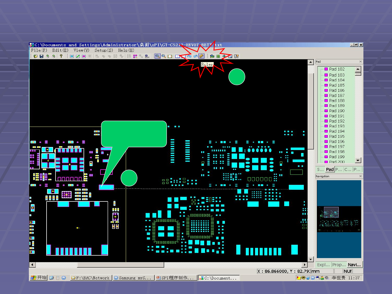Switch to the Expl... bottom tab
This screenshot has width=392, height=294.
click(323, 265)
